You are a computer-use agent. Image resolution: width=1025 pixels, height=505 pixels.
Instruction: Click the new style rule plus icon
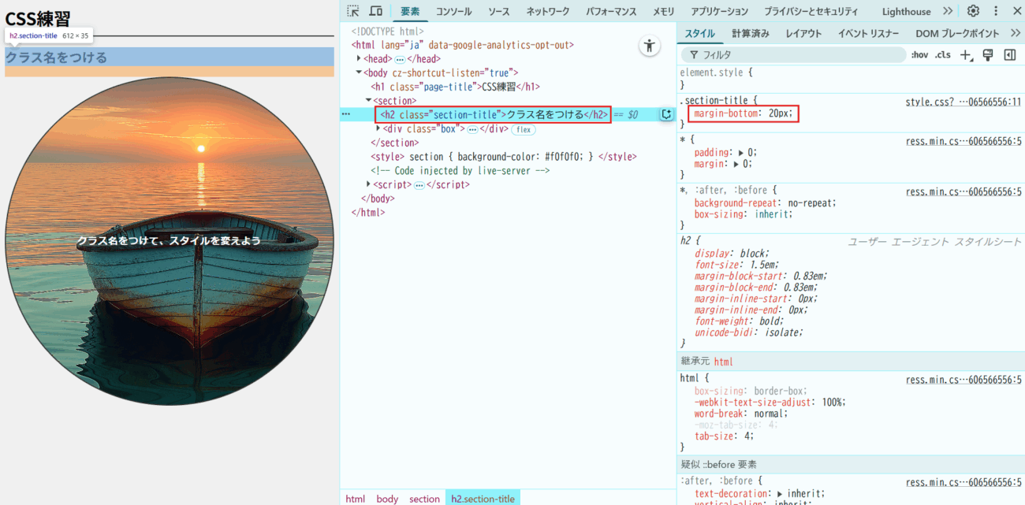pos(967,55)
